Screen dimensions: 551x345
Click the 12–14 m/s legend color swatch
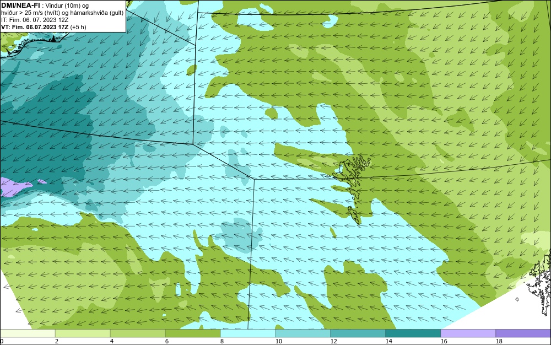tap(358, 333)
